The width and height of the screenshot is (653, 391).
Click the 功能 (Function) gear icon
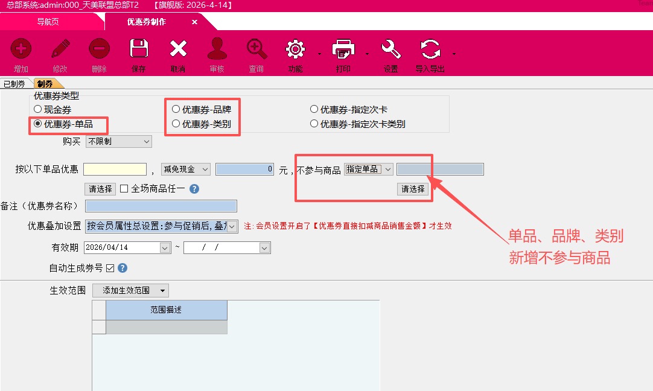[295, 49]
